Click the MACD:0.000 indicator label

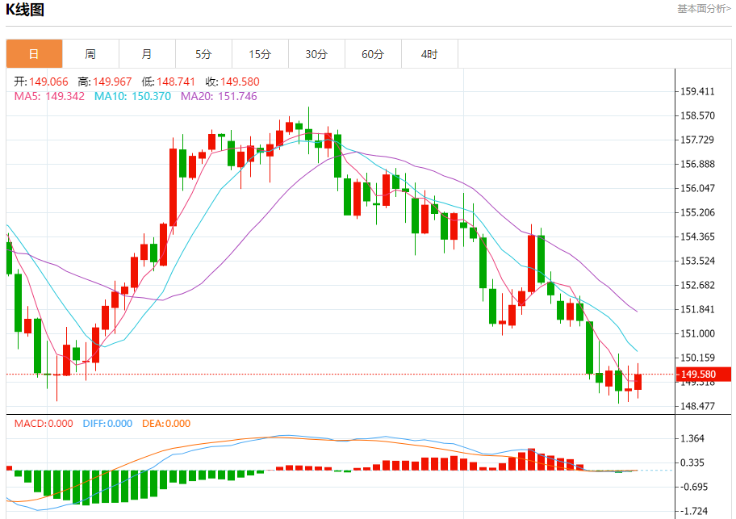click(44, 423)
